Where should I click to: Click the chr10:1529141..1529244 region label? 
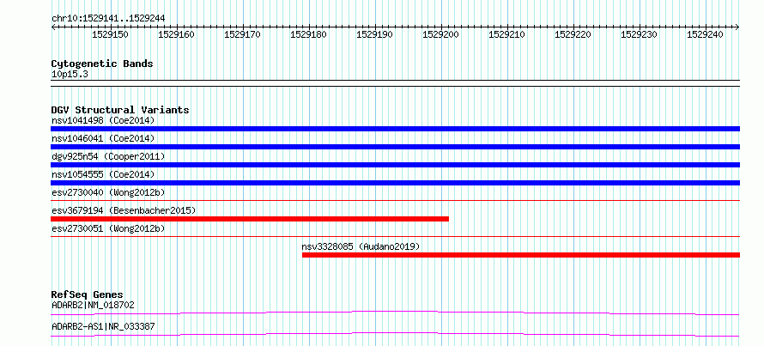coord(108,18)
